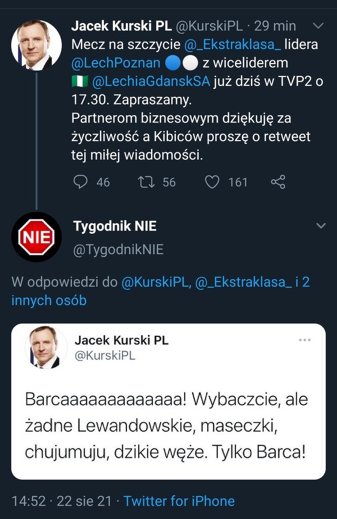
Task: Expand chevron menu on Kurski's tweet
Action: tap(318, 26)
